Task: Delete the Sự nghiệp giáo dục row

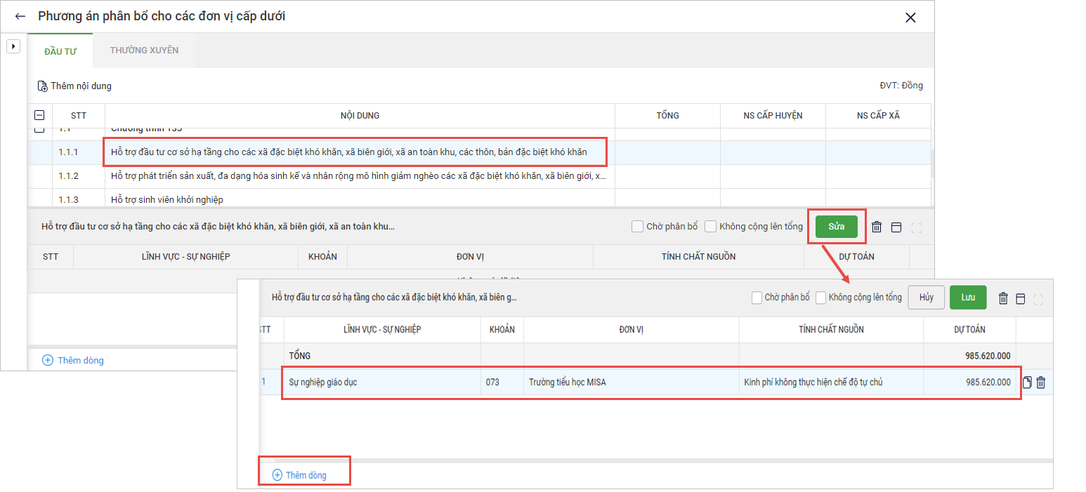Action: [x=1041, y=383]
